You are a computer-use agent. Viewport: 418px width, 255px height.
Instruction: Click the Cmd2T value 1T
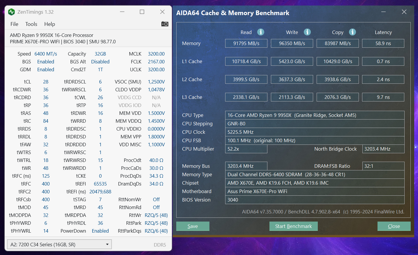pyautogui.click(x=100, y=69)
